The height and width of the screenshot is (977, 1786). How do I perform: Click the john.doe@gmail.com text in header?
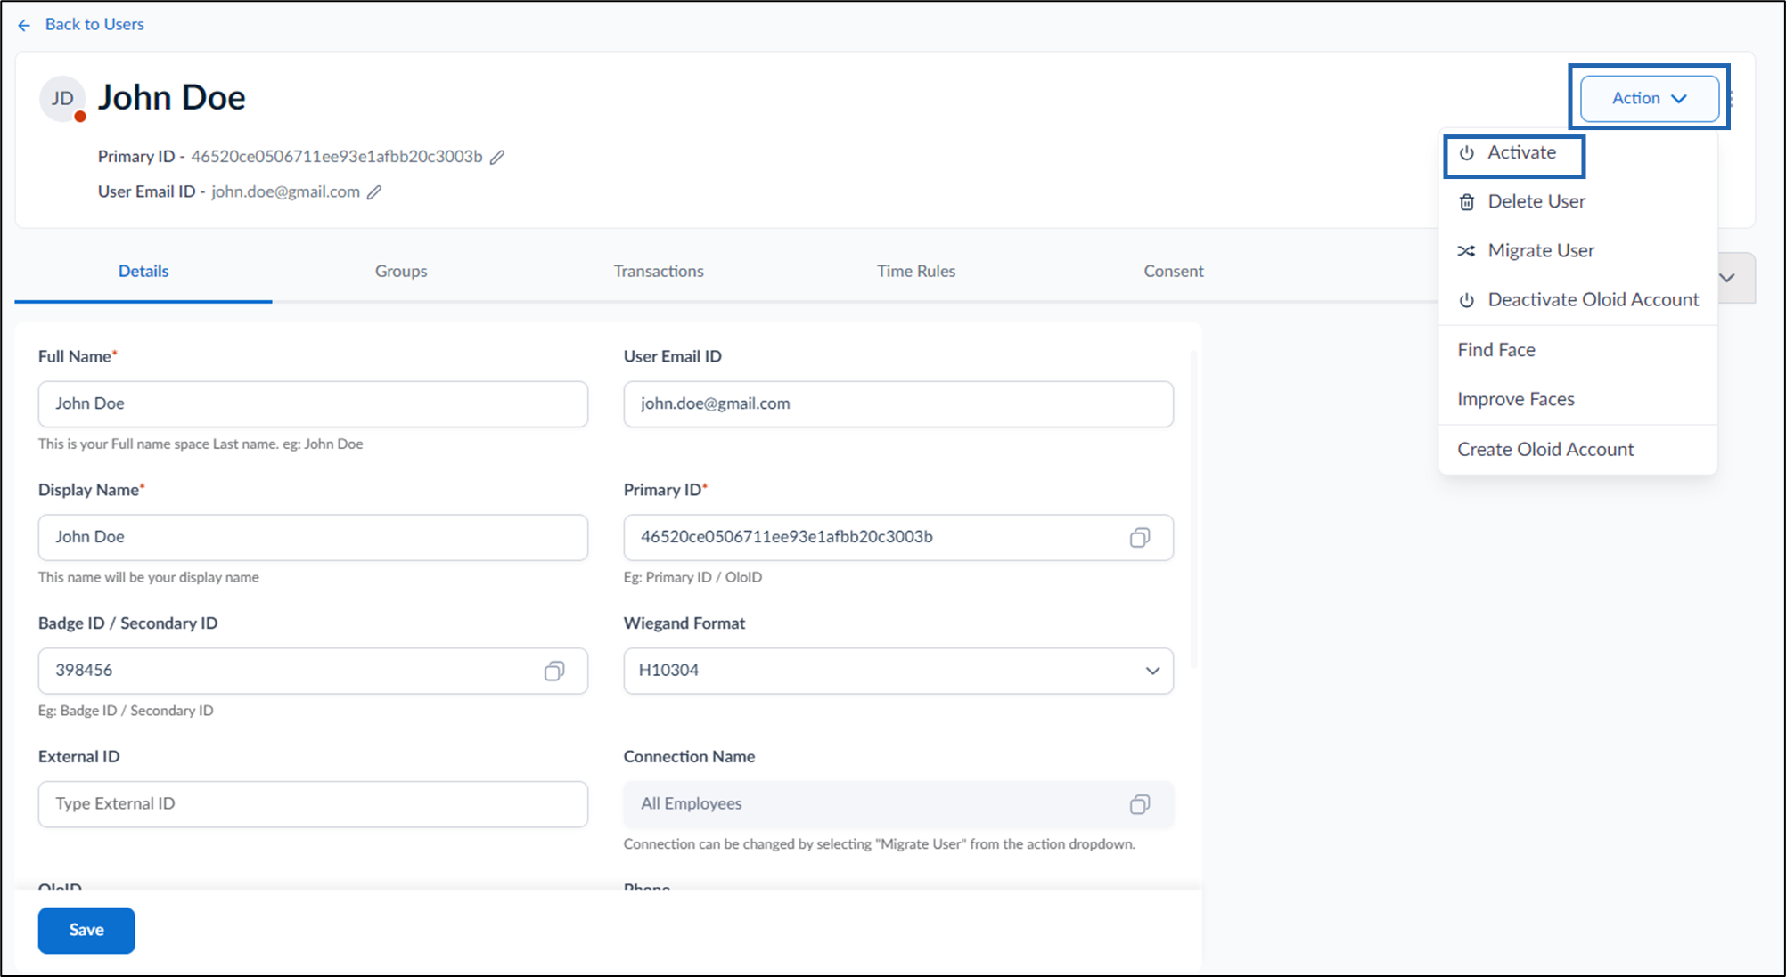tap(285, 192)
